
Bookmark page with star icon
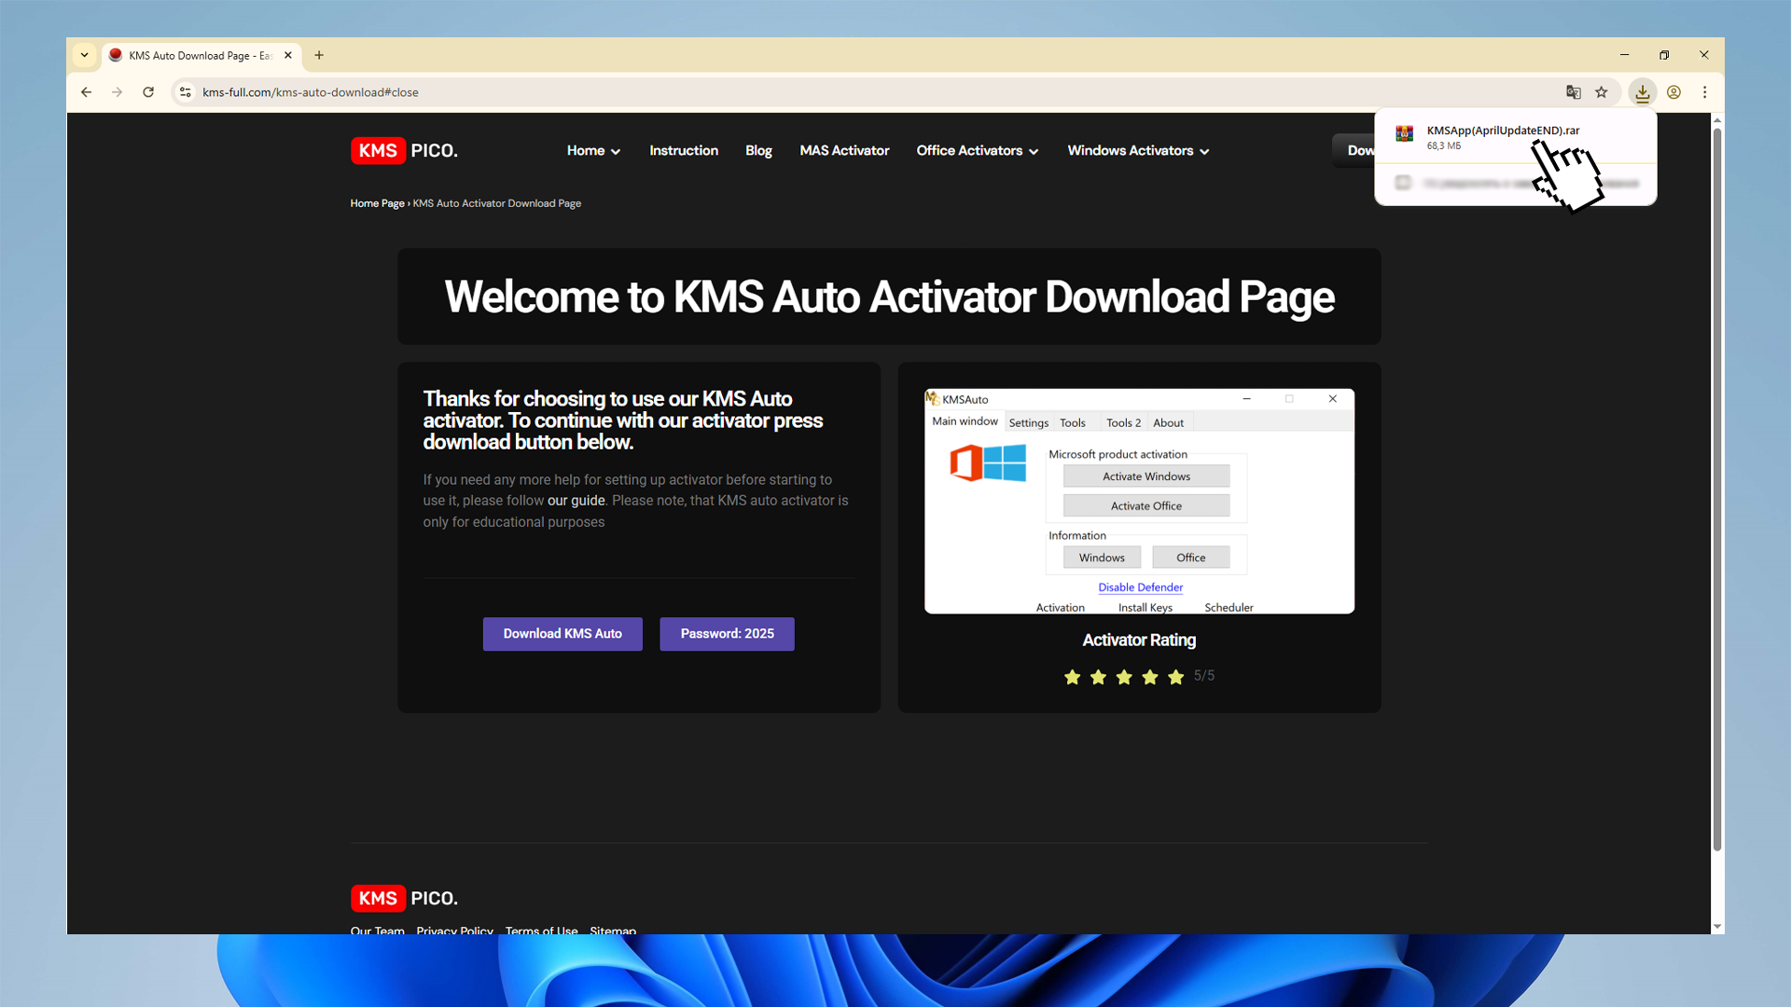pyautogui.click(x=1602, y=92)
